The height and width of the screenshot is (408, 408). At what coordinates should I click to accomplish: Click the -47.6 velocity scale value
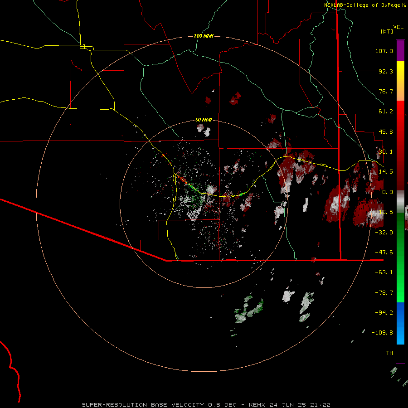[384, 253]
